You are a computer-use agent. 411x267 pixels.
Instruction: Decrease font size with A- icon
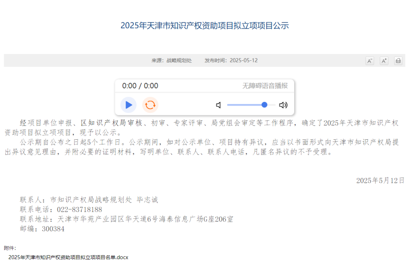370,61
